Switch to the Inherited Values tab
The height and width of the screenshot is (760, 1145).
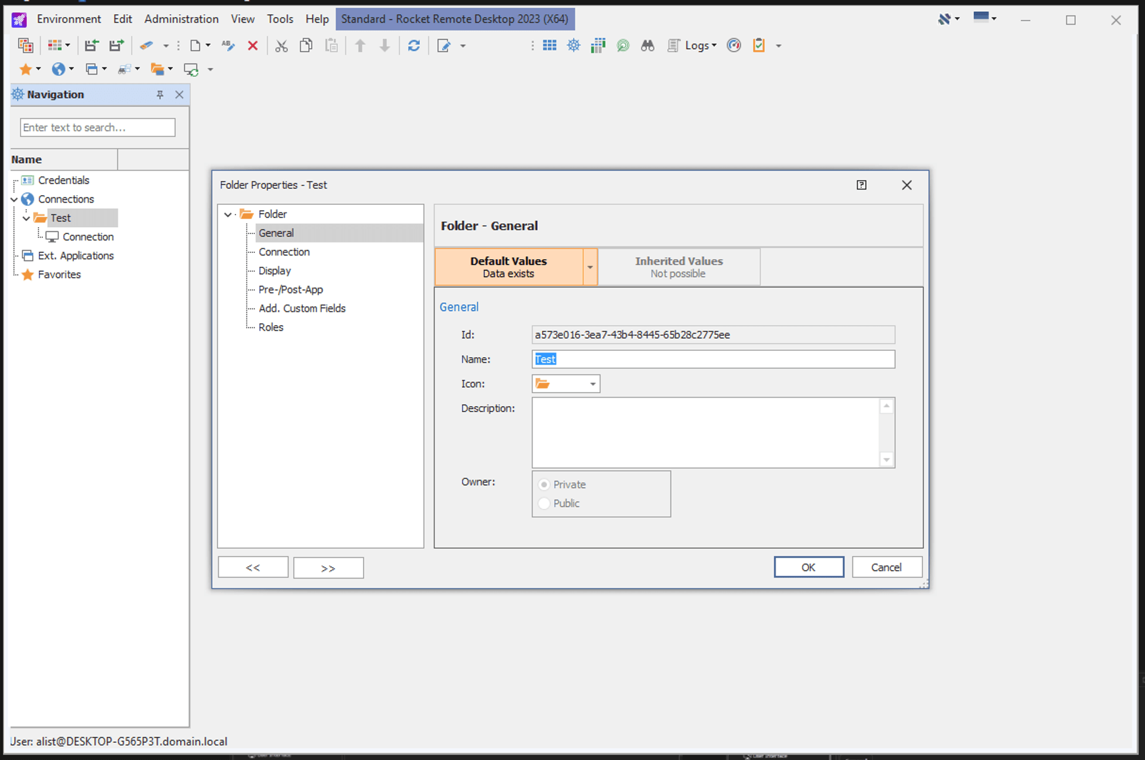pyautogui.click(x=678, y=267)
